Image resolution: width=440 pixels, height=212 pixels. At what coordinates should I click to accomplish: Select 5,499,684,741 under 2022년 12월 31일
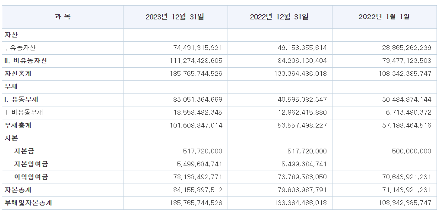coord(304,164)
